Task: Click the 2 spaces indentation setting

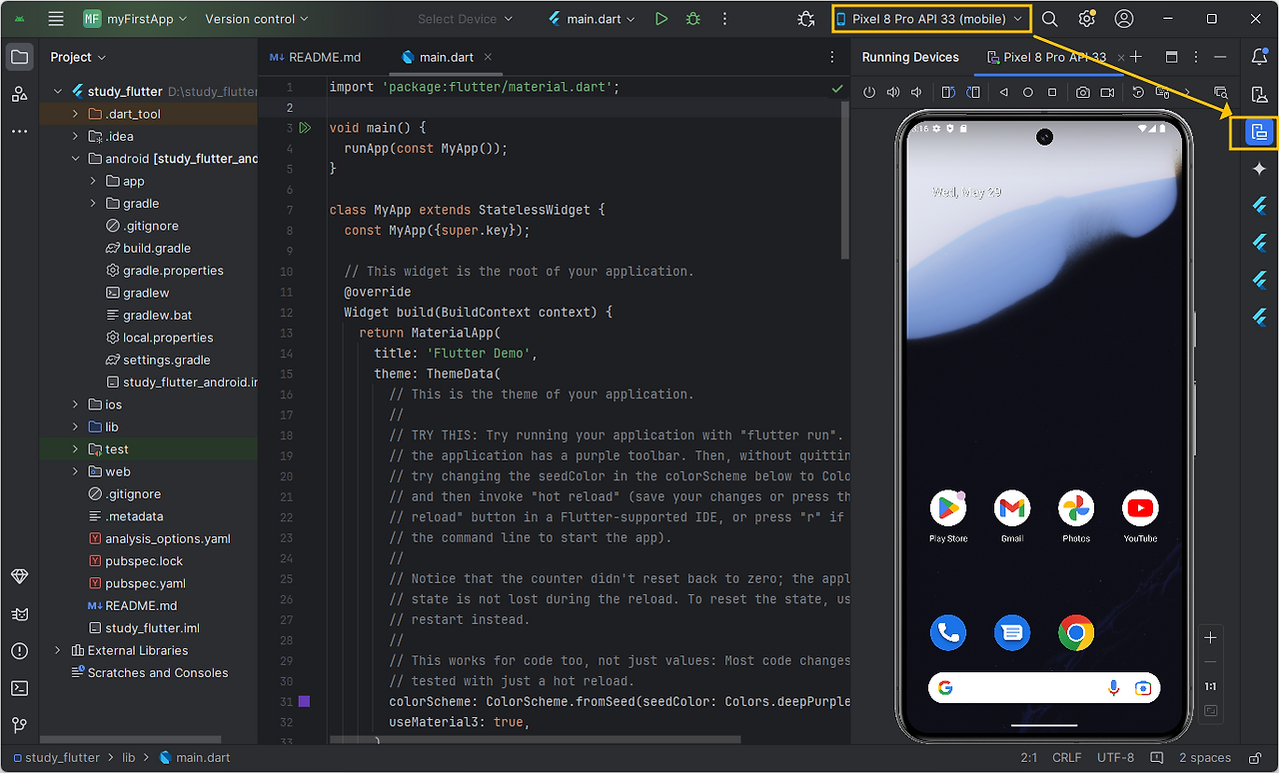Action: pyautogui.click(x=1204, y=757)
